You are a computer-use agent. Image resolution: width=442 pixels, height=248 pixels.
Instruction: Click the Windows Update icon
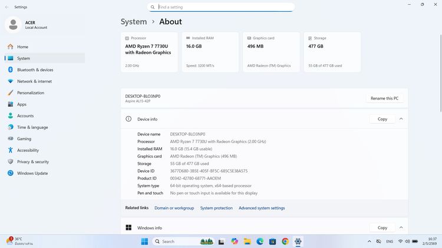click(x=11, y=173)
